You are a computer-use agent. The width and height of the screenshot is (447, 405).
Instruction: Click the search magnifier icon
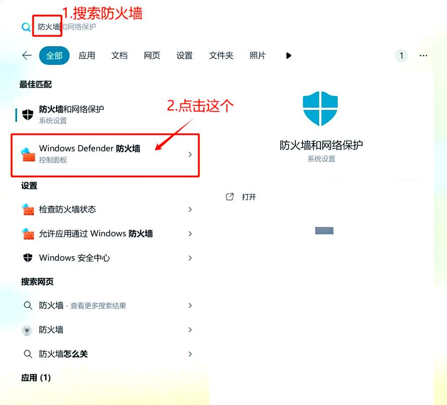(x=26, y=27)
